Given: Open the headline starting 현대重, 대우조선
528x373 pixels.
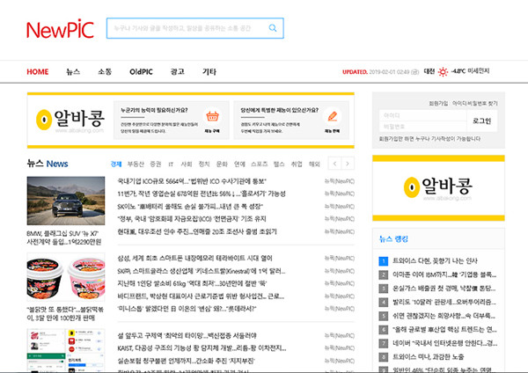Looking at the screenshot, I should pyautogui.click(x=197, y=231).
